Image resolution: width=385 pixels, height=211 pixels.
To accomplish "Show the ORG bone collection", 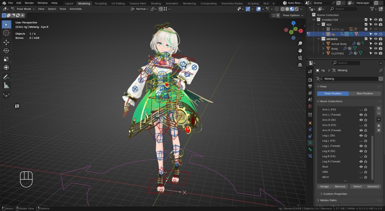I will click(x=361, y=172).
